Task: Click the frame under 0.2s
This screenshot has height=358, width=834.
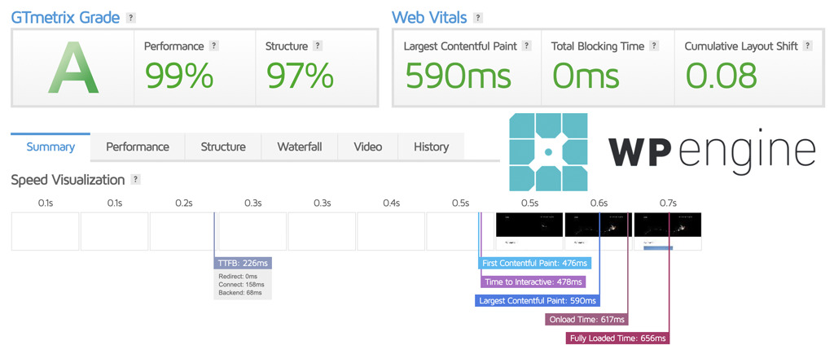Action: [x=183, y=232]
